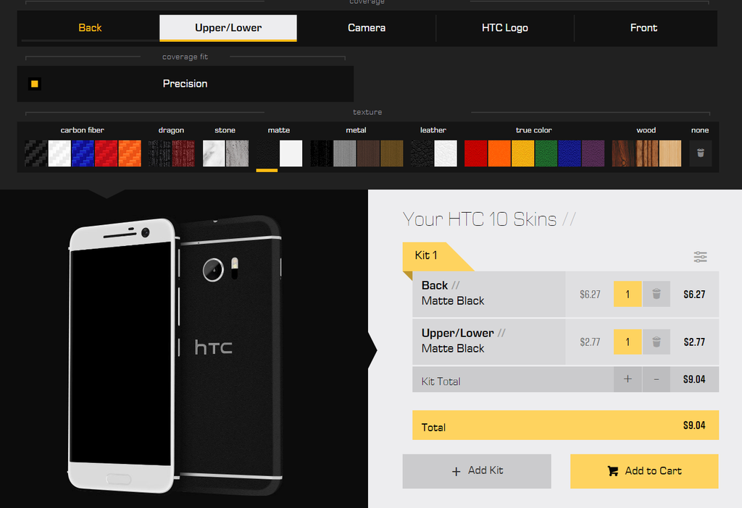Viewport: 742px width, 508px height.
Task: Pick red dragon texture swatch
Action: pyautogui.click(x=183, y=153)
